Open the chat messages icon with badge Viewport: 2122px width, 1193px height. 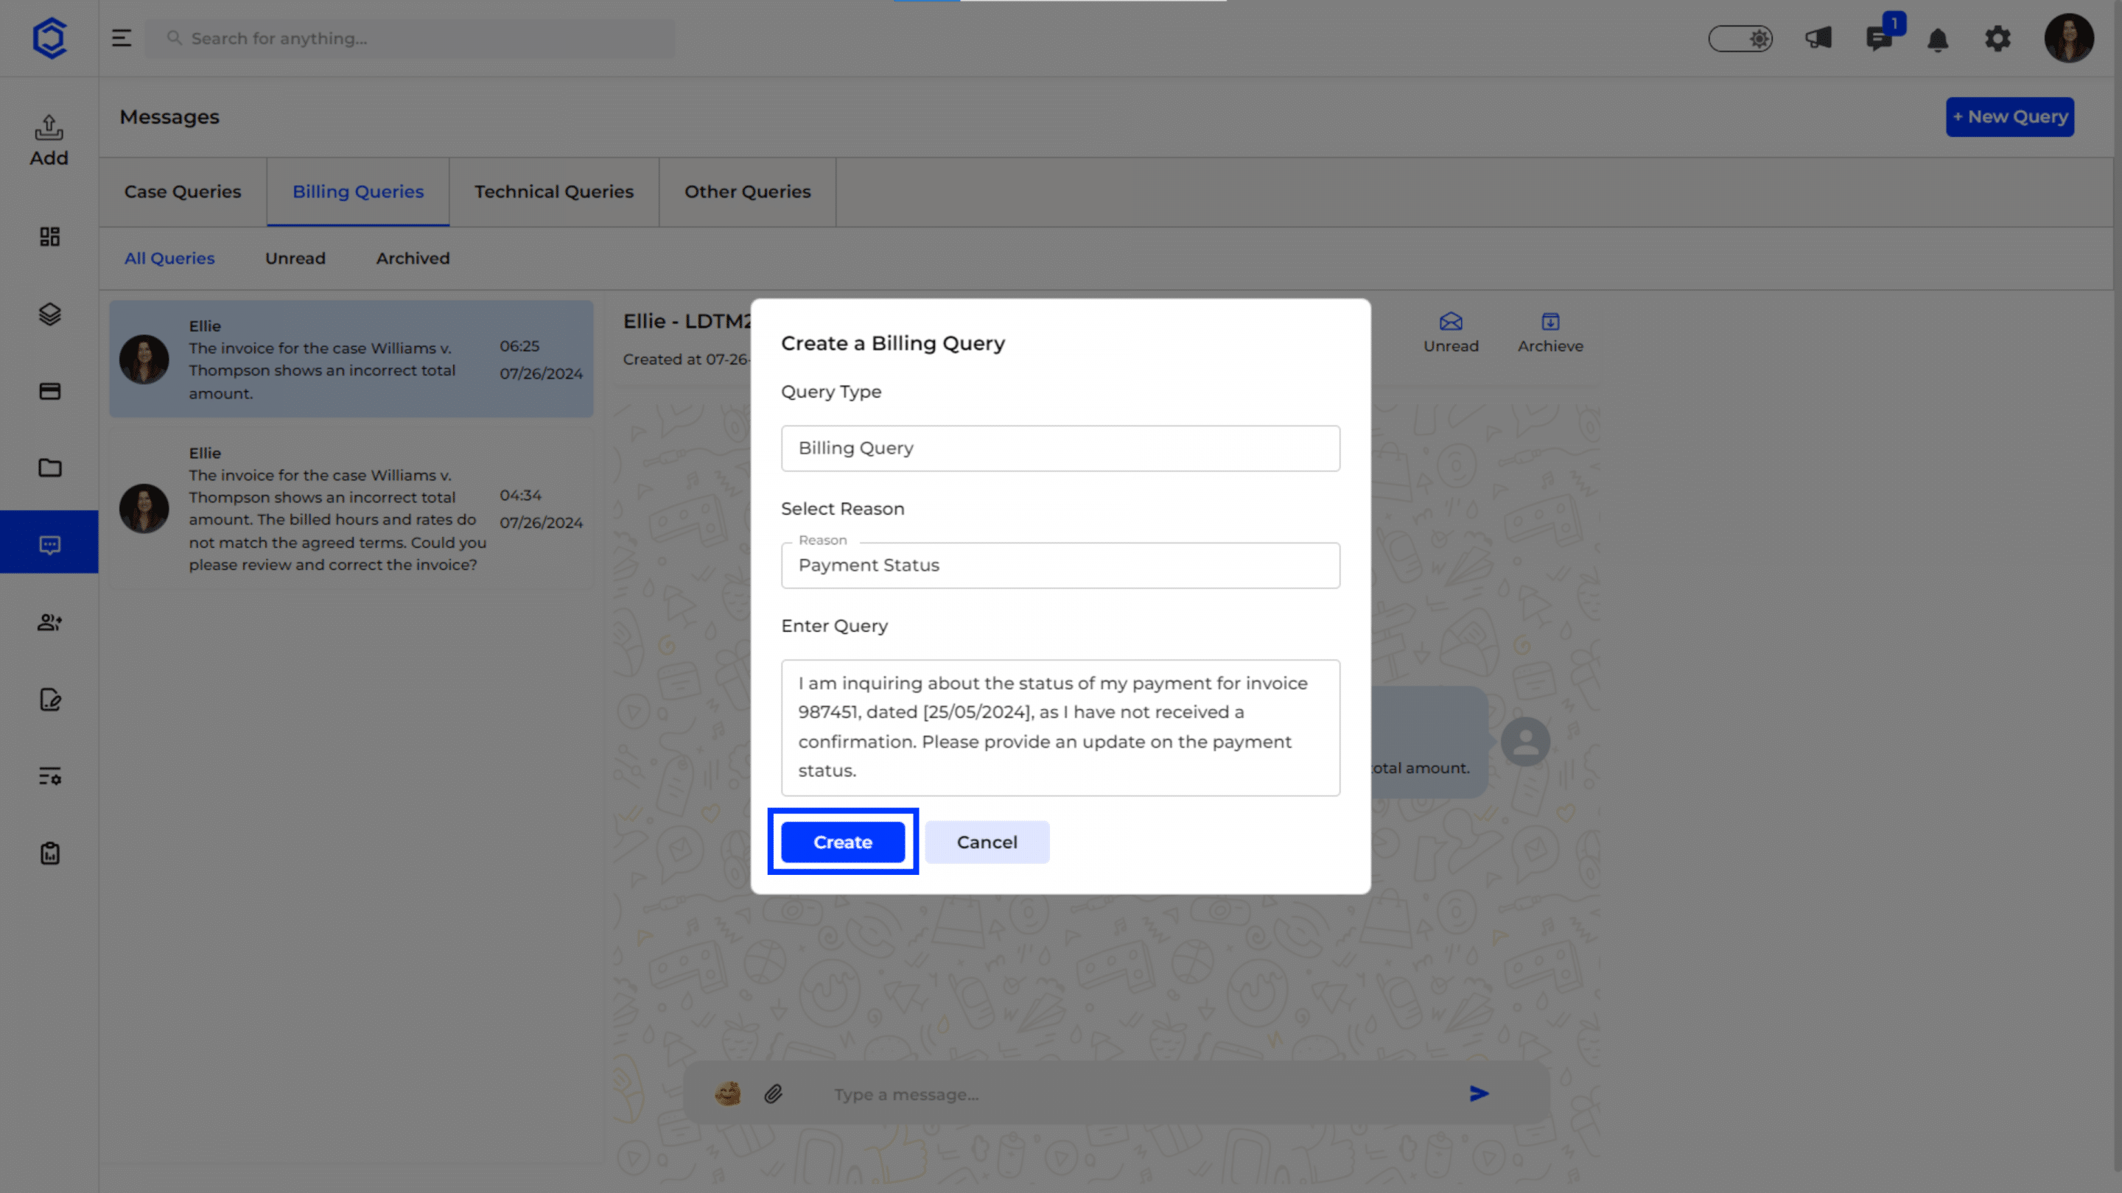pos(1878,39)
